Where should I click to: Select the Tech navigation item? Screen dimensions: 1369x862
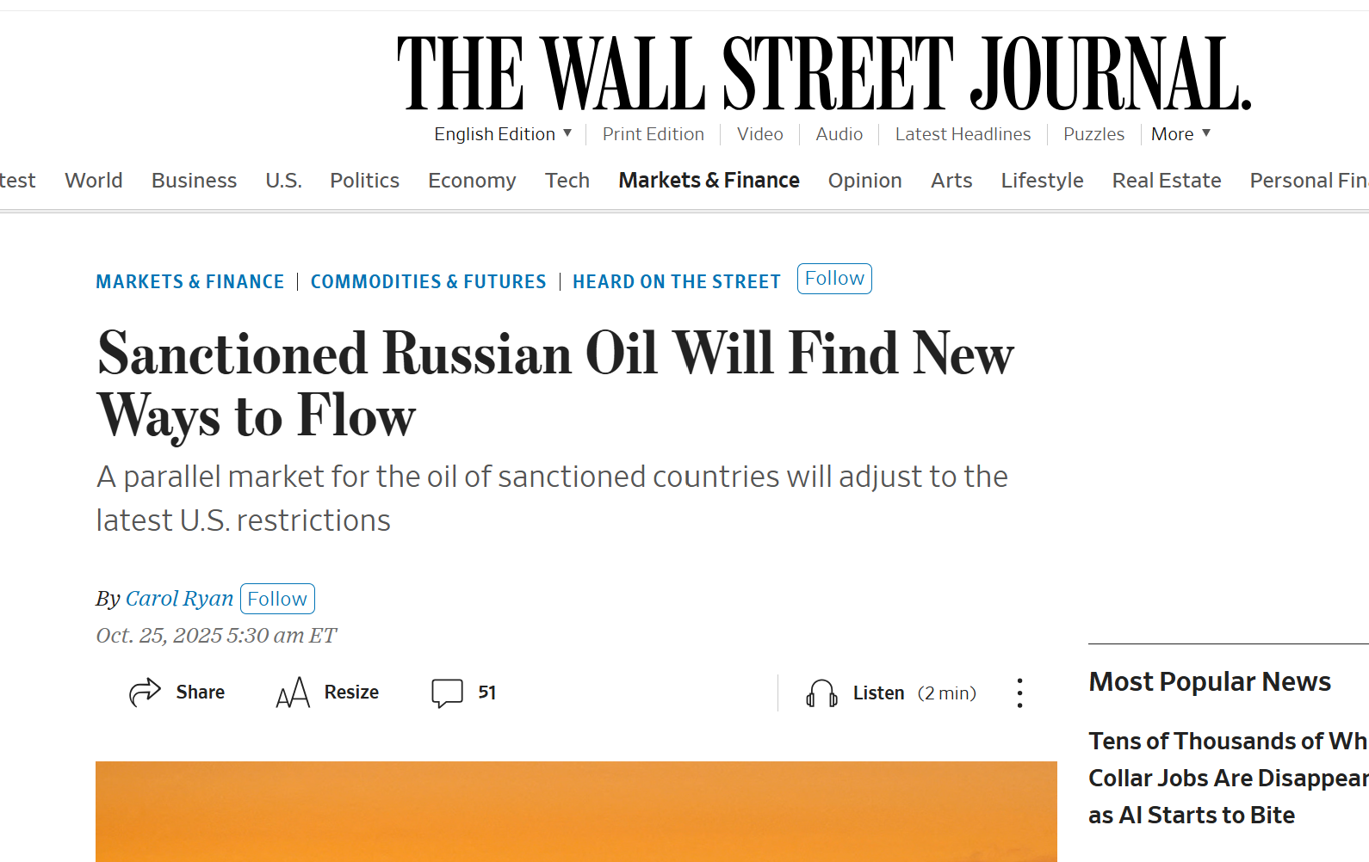coord(567,181)
